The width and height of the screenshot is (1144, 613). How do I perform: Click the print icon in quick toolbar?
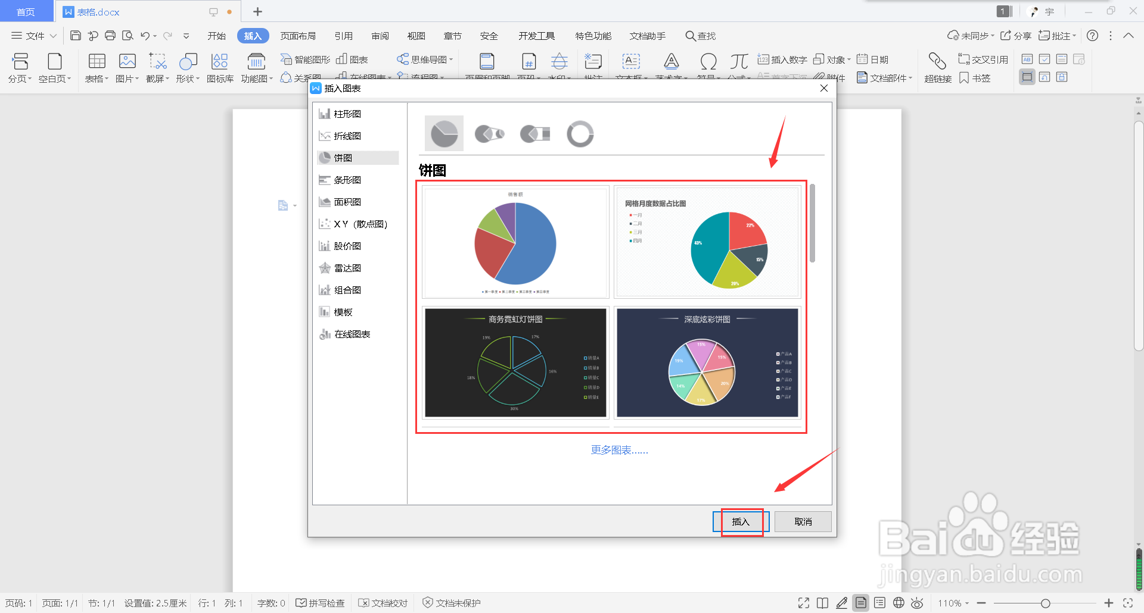(x=110, y=36)
